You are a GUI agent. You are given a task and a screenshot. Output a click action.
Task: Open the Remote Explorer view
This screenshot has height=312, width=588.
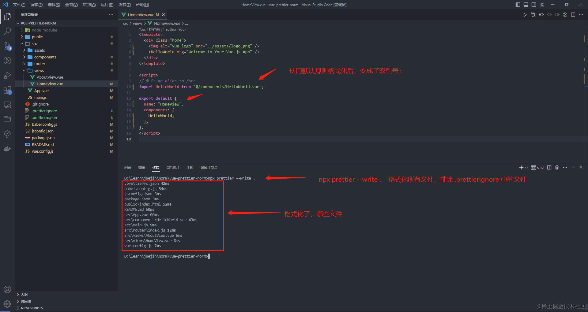click(7, 105)
